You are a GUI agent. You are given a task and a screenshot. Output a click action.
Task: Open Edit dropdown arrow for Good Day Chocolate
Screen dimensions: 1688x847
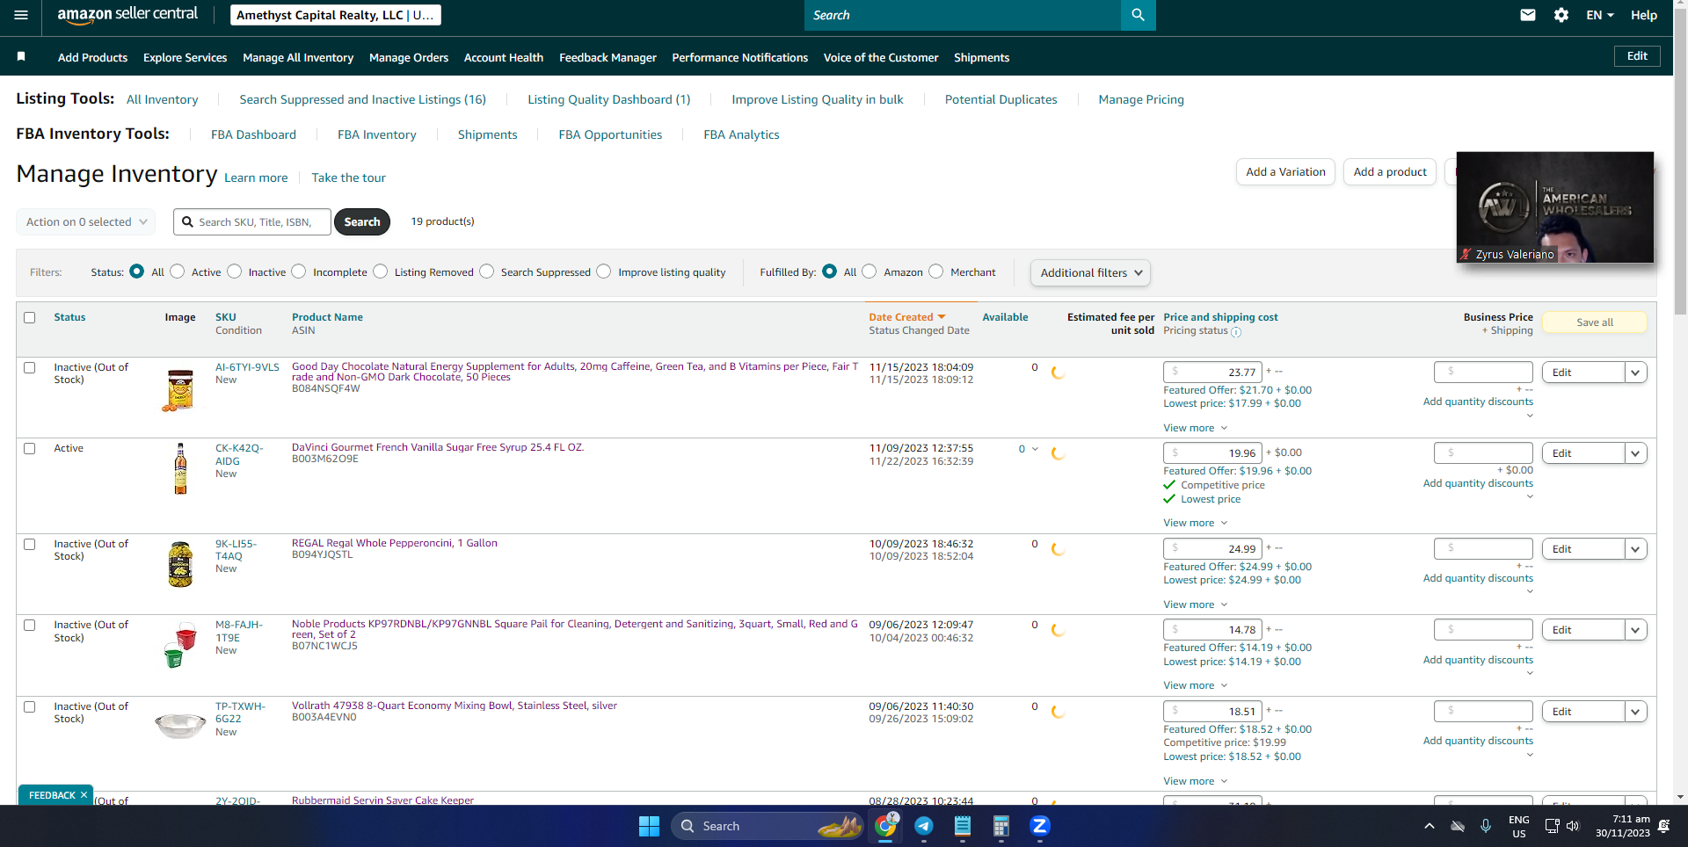[1635, 373]
